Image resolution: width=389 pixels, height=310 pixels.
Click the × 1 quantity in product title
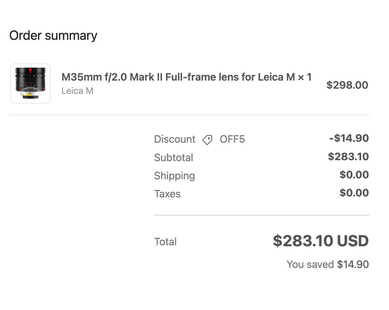(305, 77)
